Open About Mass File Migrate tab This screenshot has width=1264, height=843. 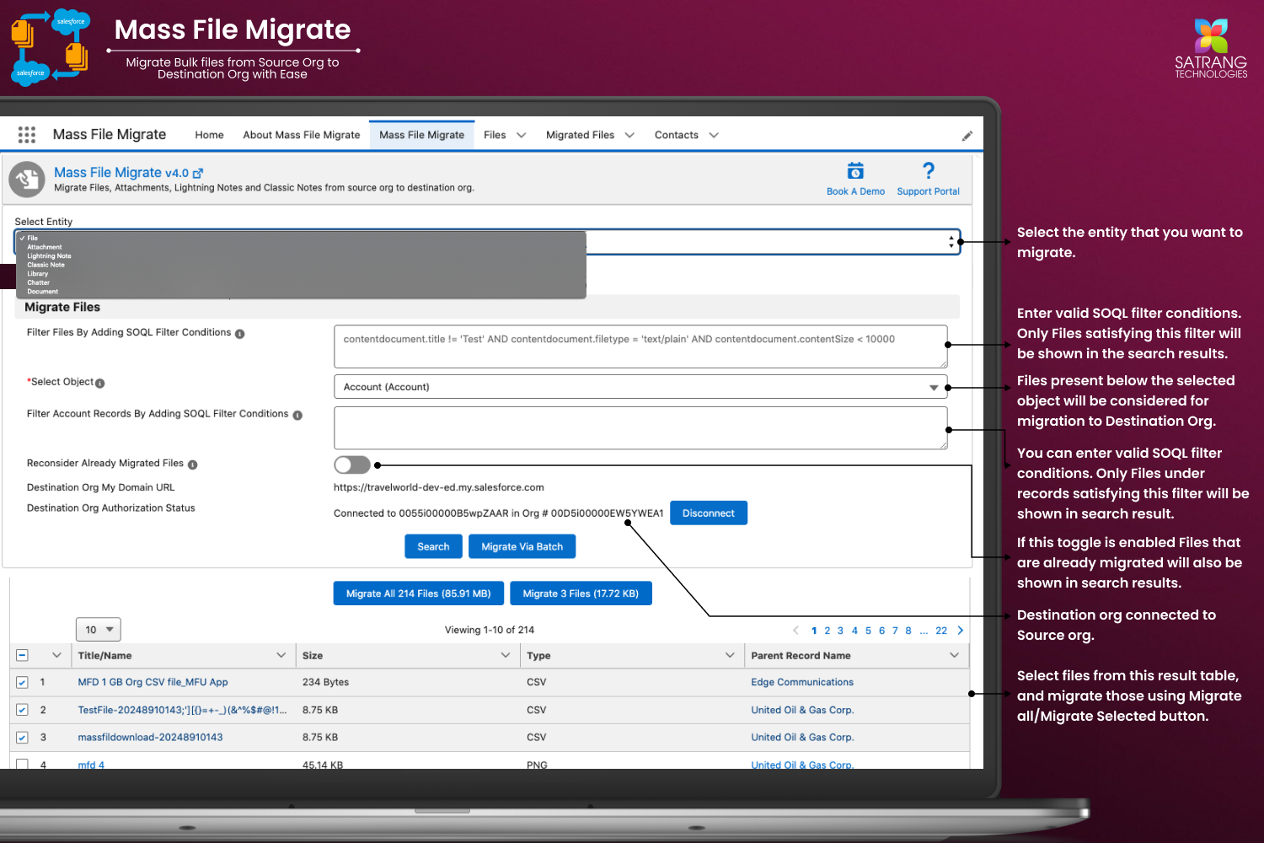(x=301, y=135)
